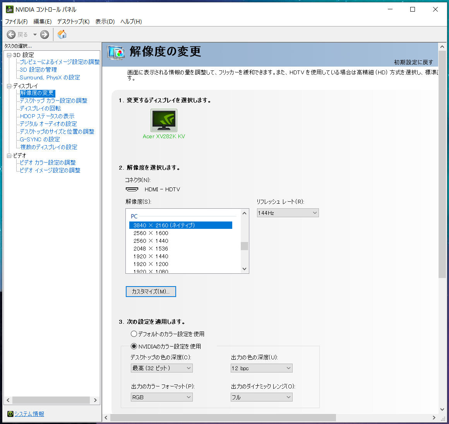Click resolution list scroll down arrow
Viewport: 449px width, 424px height.
pyautogui.click(x=244, y=269)
